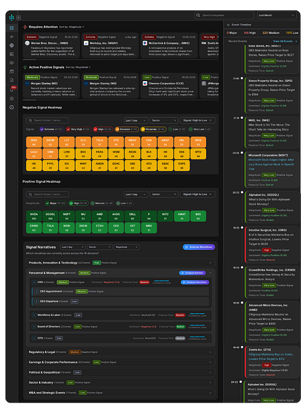Toggle the Major magnitude filter
This screenshot has width=305, height=412.
tap(56, 203)
